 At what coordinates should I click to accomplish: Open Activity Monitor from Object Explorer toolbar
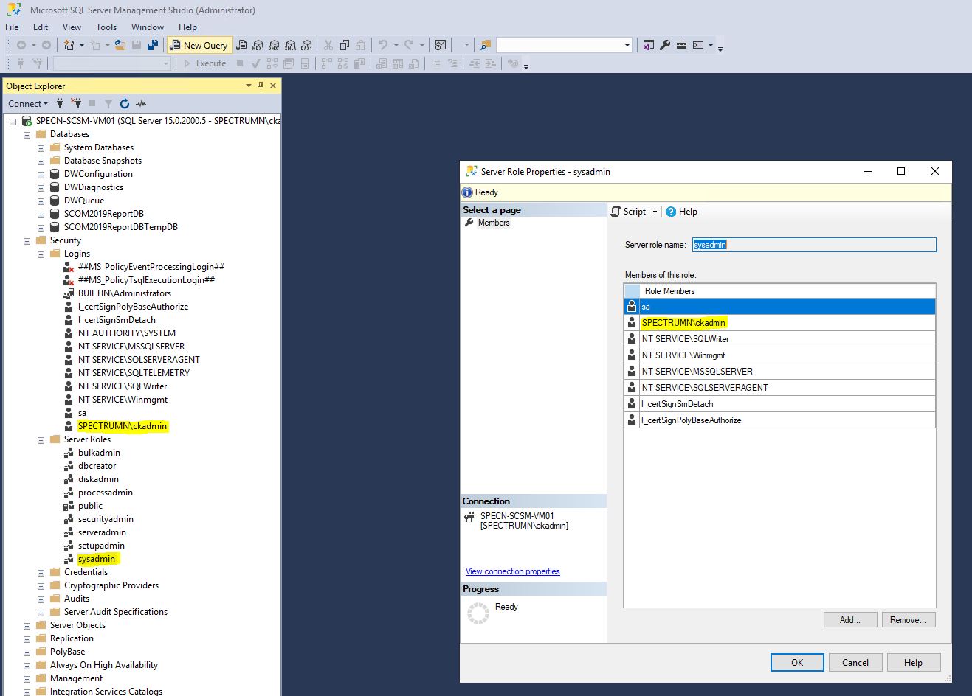[x=140, y=103]
